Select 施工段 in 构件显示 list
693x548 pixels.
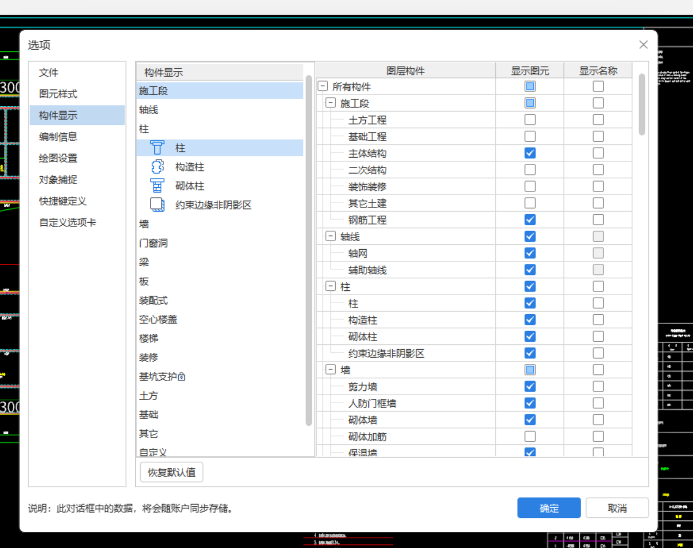tap(220, 90)
